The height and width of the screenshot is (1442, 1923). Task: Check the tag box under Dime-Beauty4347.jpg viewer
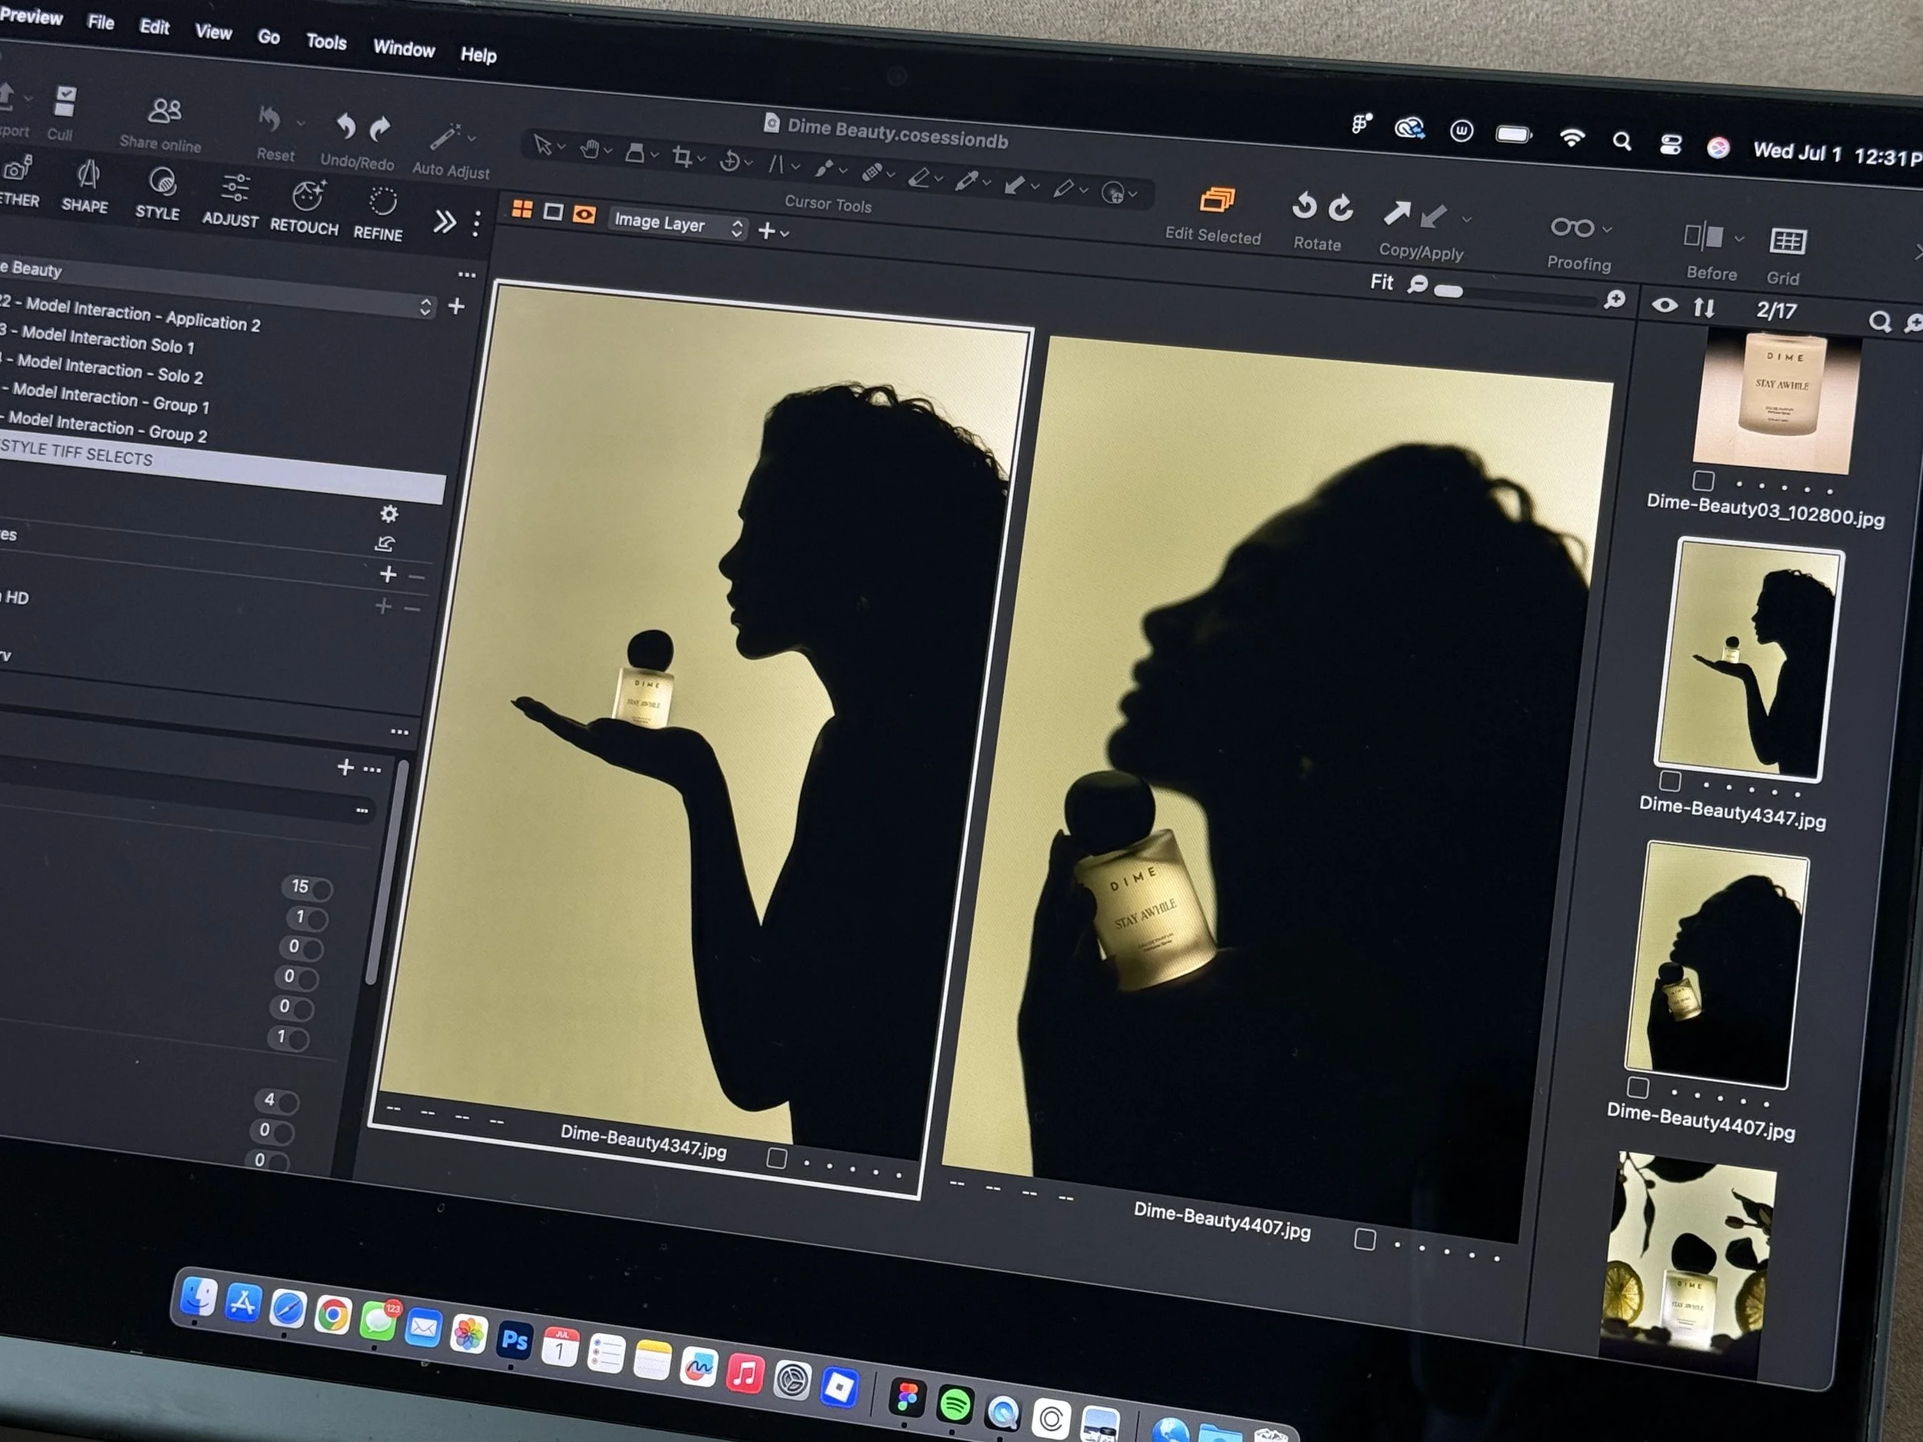[x=777, y=1157]
